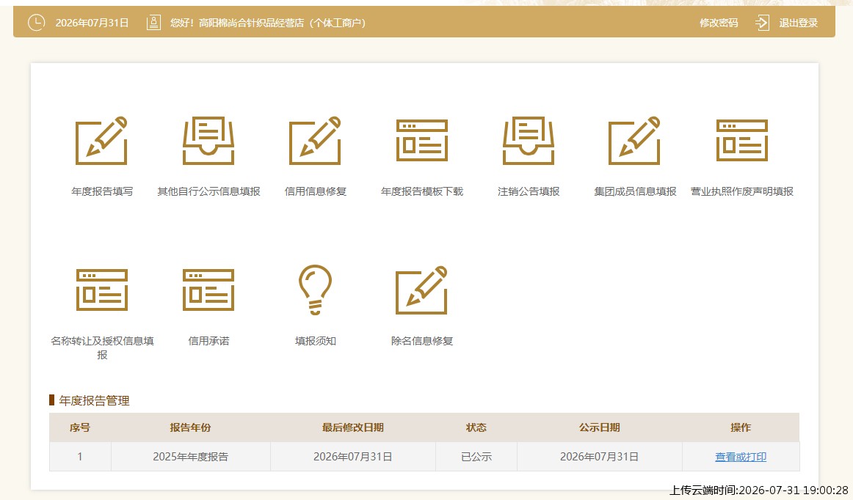Click the 最后修改日期 column header

(352, 427)
